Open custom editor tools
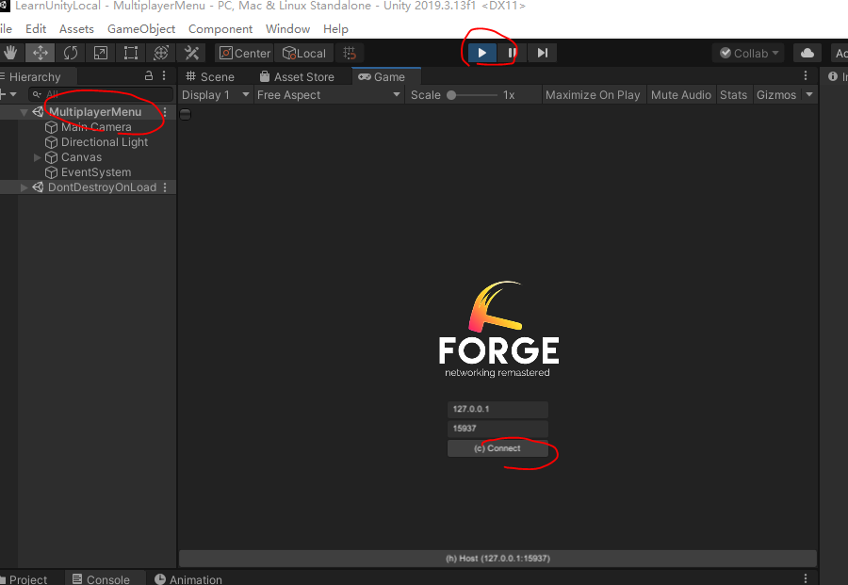 click(191, 53)
